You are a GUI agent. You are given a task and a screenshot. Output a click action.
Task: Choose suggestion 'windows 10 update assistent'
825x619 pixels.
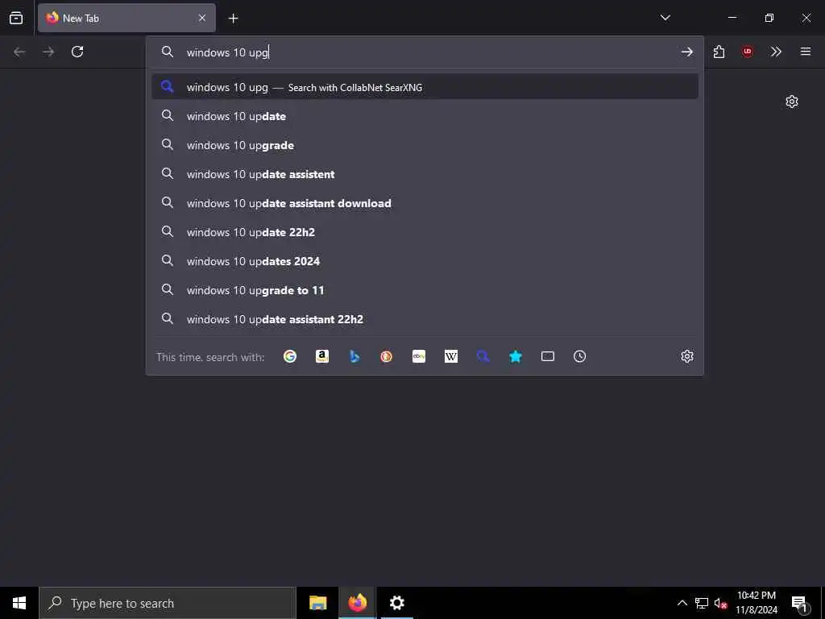point(425,174)
